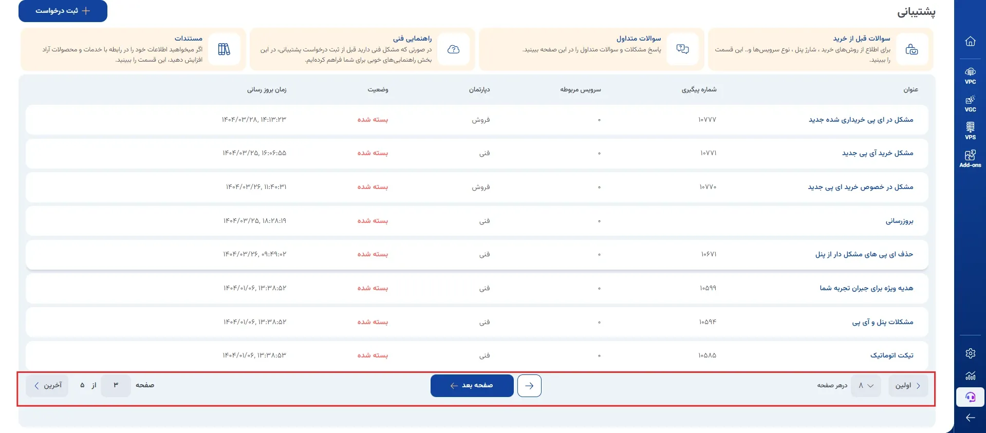Open ticket هدیه ویژه برای جبران تجربه شما
The image size is (986, 433).
[x=866, y=288]
